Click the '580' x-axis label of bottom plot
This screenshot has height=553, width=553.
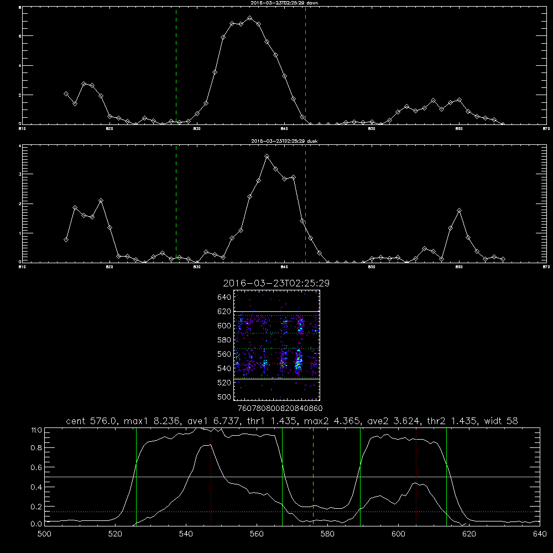tap(327, 534)
